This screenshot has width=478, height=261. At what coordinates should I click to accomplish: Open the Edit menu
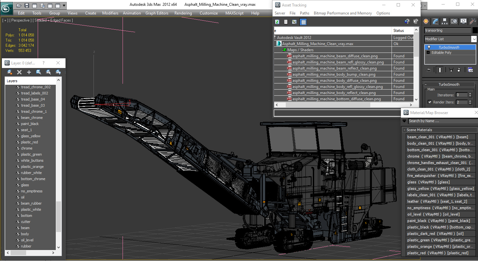click(21, 13)
